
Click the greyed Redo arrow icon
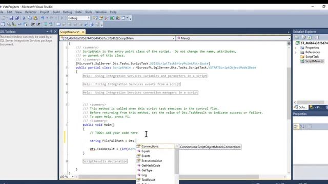(x=51, y=18)
